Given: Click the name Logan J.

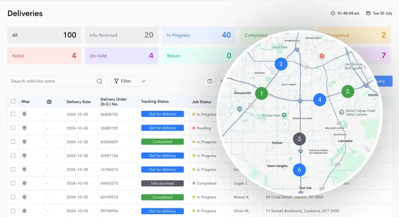Looking at the screenshot, I should pyautogui.click(x=240, y=183).
